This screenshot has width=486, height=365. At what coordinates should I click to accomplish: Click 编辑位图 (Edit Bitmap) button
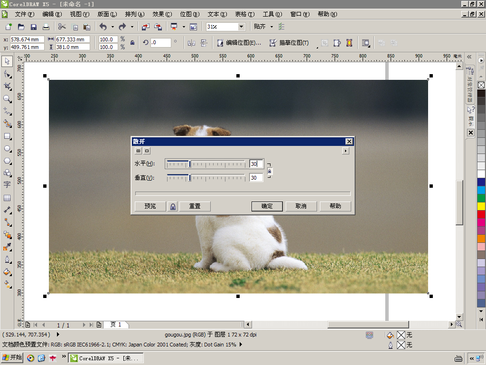tap(239, 43)
